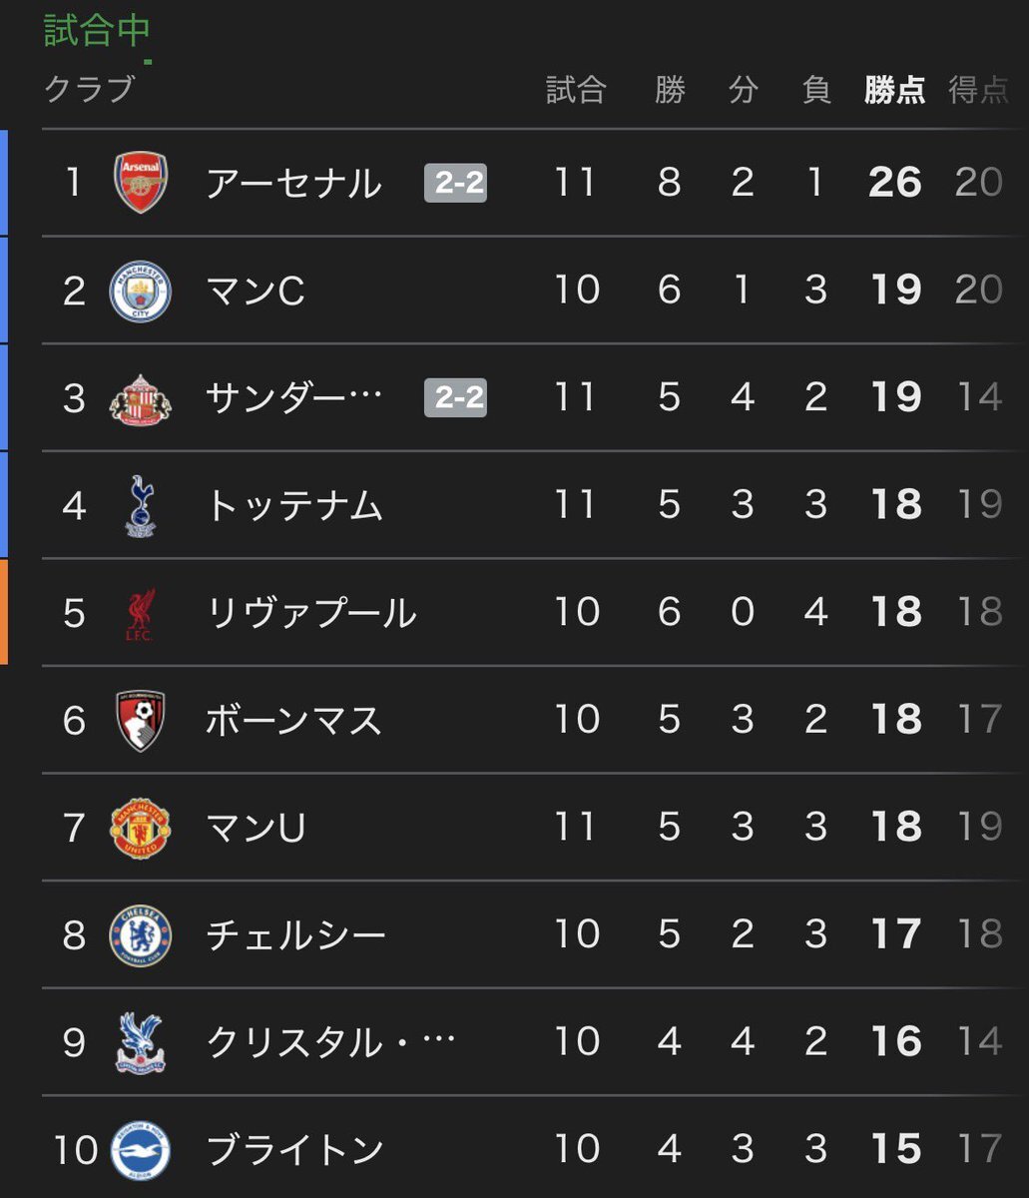
Task: Click Sunderland's live 2-2 score badge
Action: pyautogui.click(x=456, y=398)
